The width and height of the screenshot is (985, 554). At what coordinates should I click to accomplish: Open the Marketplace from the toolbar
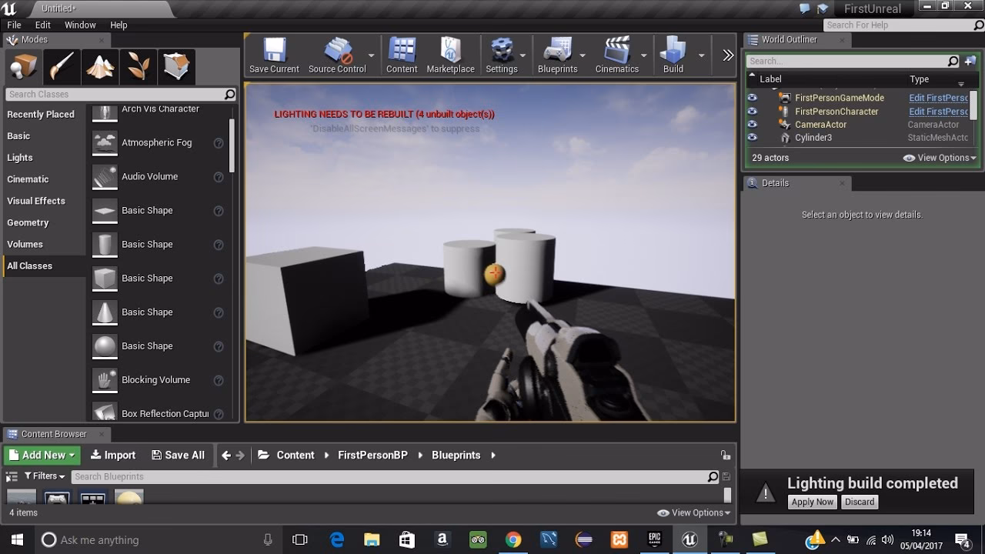pyautogui.click(x=450, y=55)
